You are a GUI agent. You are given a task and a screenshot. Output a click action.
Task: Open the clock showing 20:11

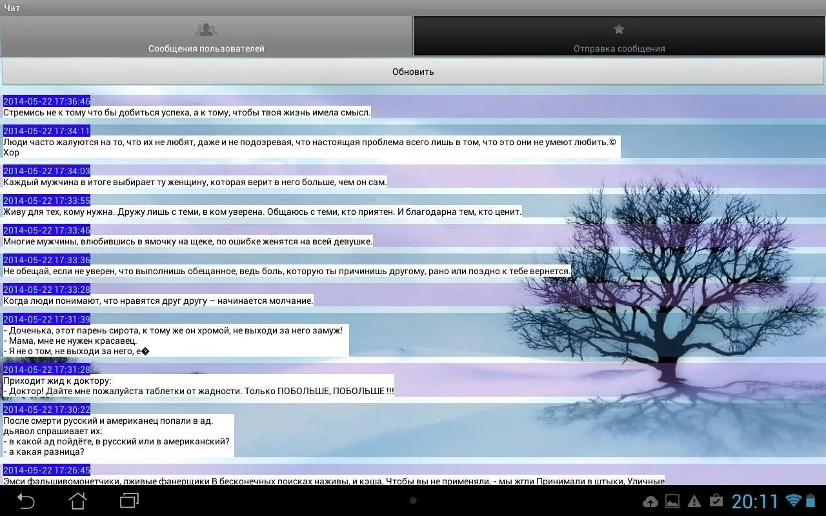click(x=755, y=501)
